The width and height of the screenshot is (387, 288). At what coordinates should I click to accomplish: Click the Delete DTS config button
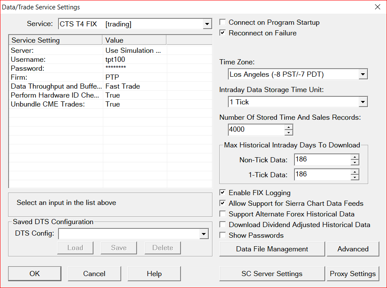coord(163,248)
